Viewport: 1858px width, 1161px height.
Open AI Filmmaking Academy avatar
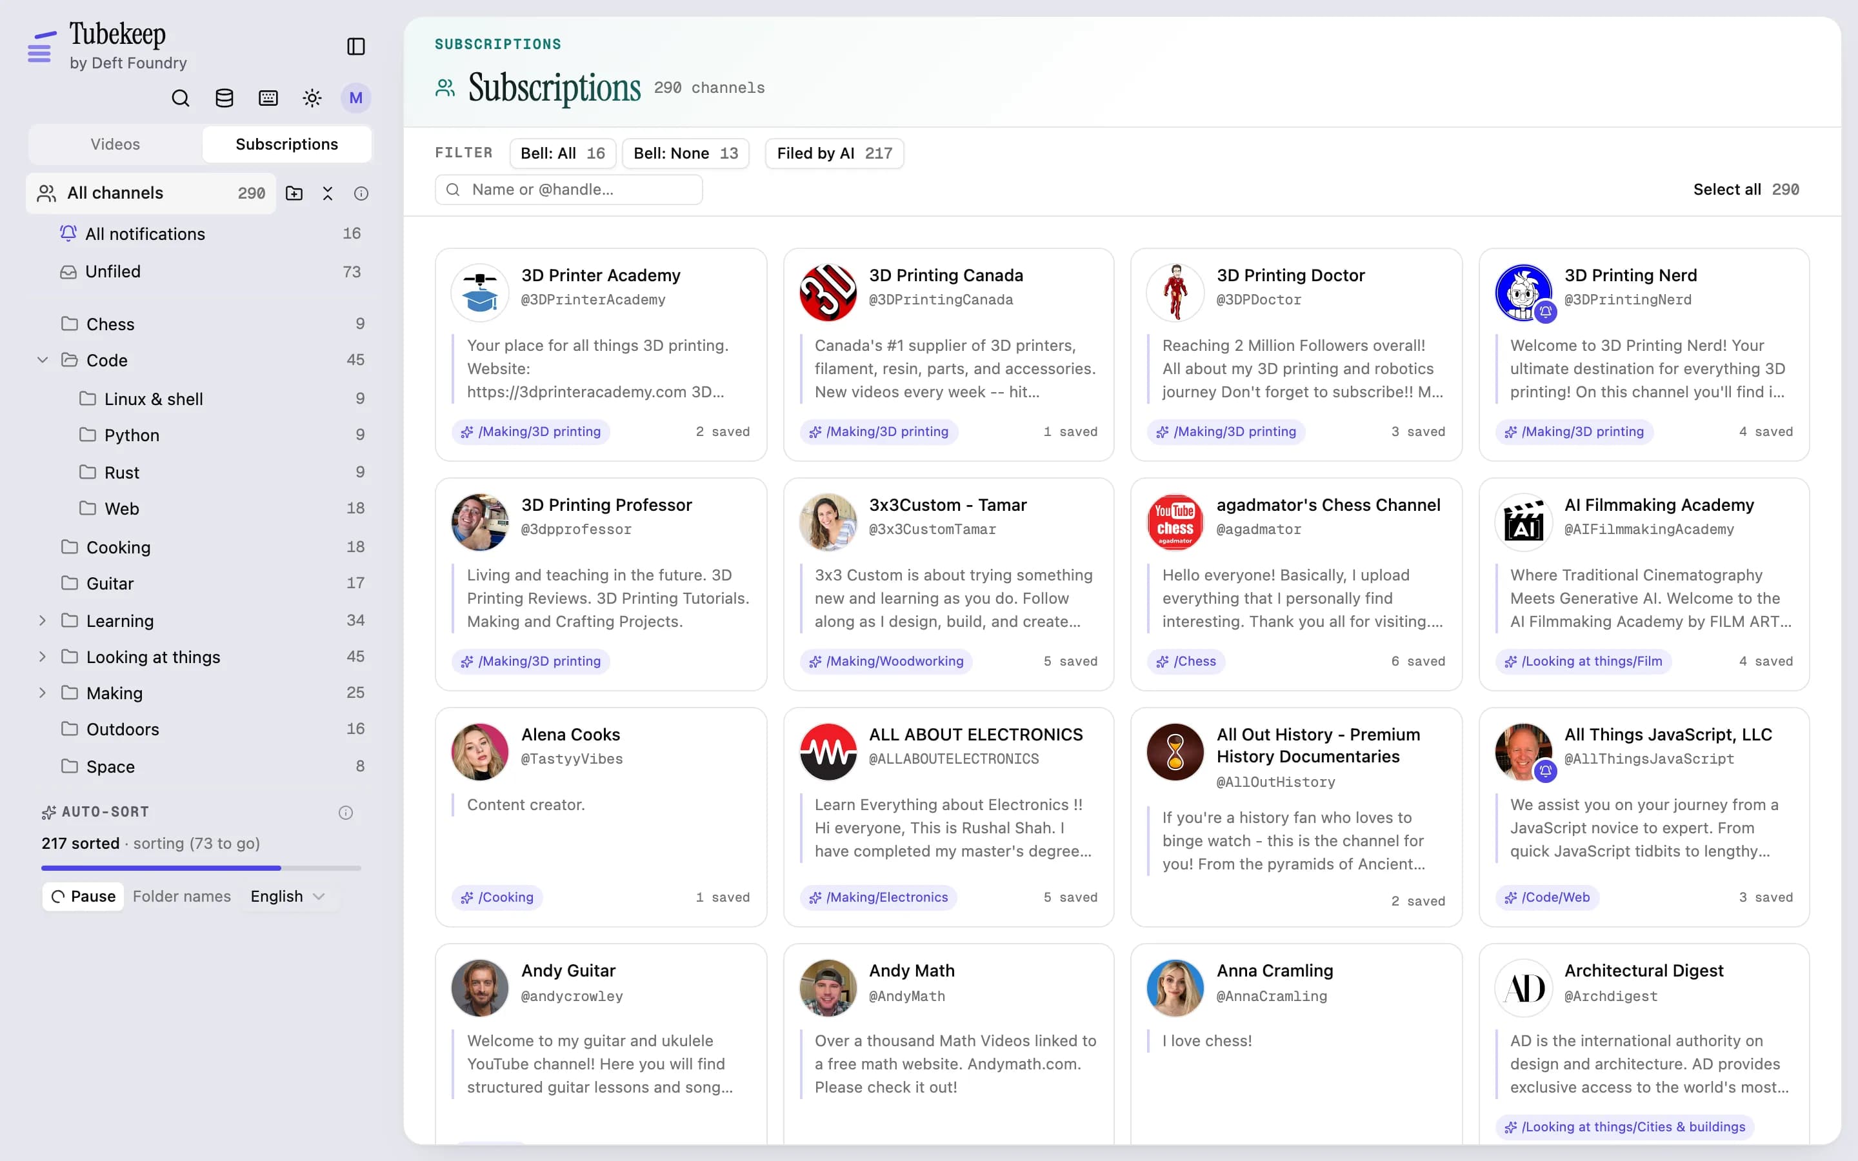1523,522
